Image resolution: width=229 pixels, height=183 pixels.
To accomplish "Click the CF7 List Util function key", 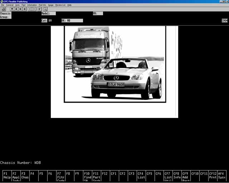I will (x=168, y=176).
